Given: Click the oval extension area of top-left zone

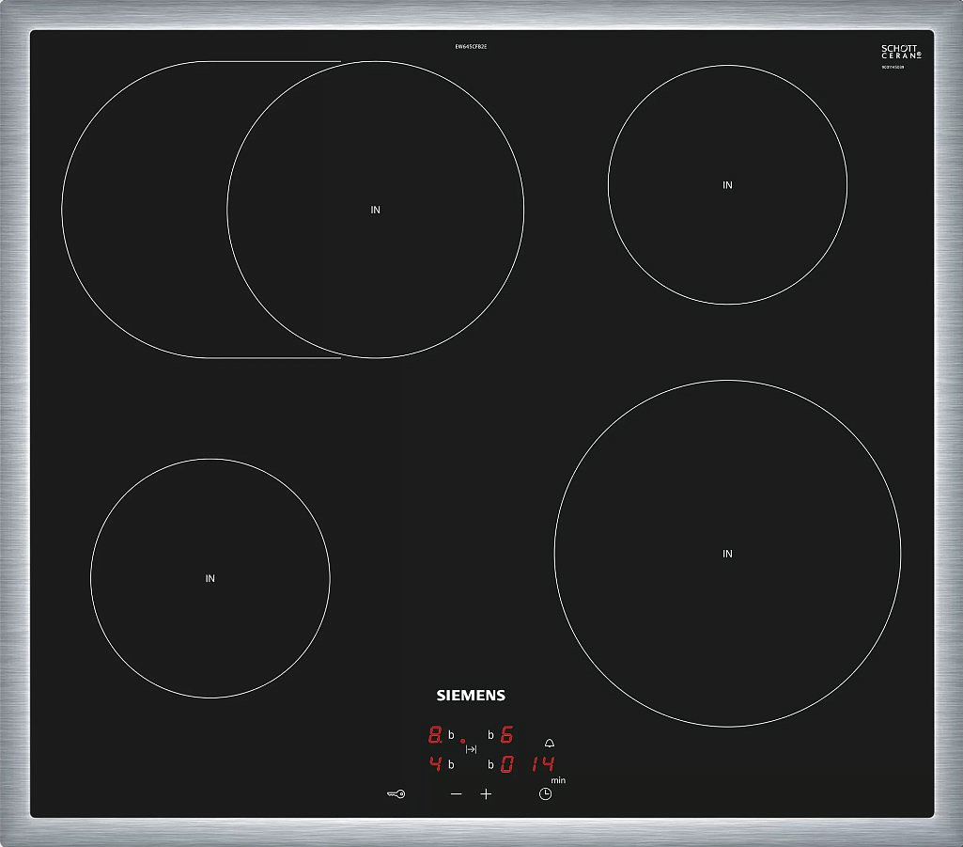Looking at the screenshot, I should (x=141, y=210).
